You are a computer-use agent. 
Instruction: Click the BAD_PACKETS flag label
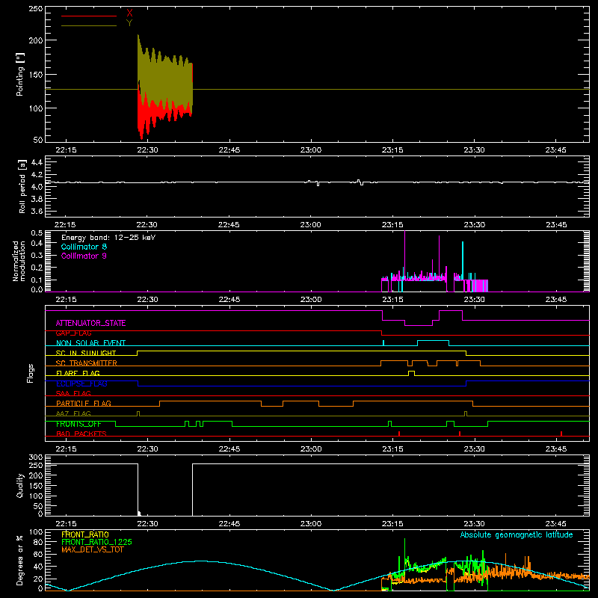[81, 434]
